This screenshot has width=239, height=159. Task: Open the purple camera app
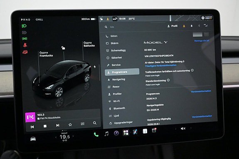point(116,133)
